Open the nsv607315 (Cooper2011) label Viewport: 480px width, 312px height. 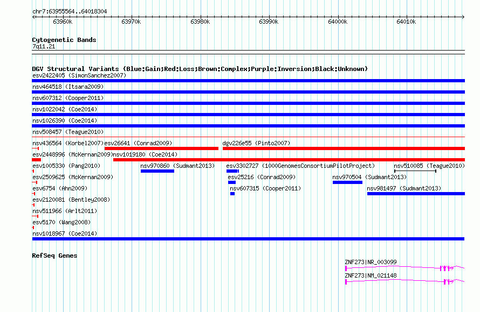click(x=265, y=188)
